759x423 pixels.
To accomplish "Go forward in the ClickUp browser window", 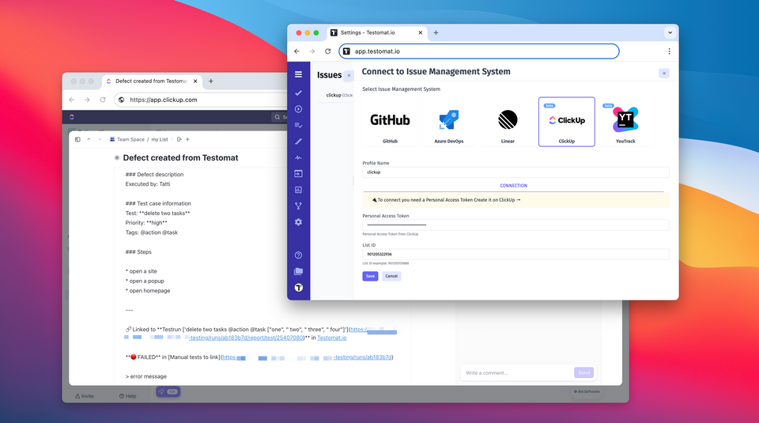I will coord(87,100).
